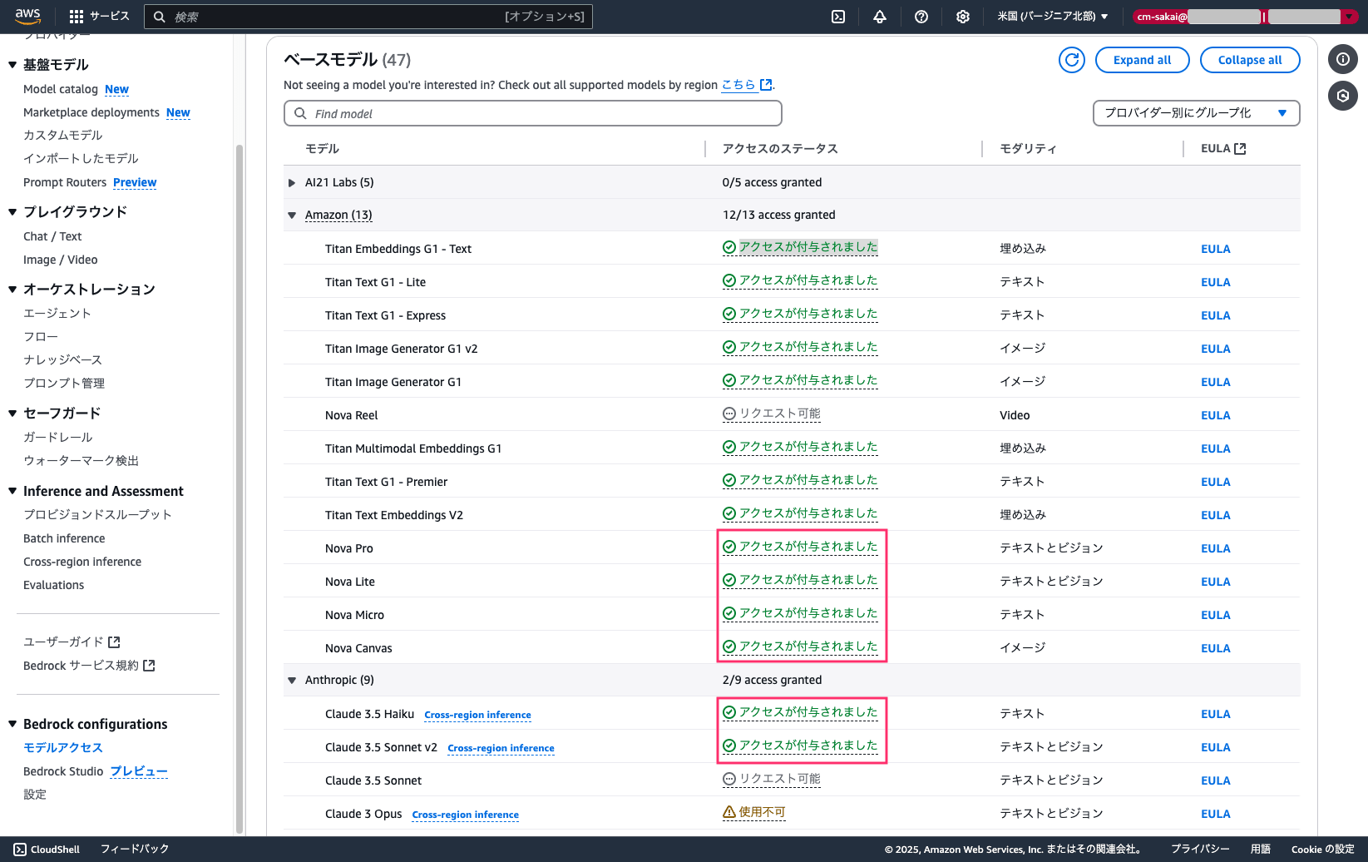Click Cross-region inference link beside Claude 3.5 Haiku
This screenshot has width=1368, height=862.
(477, 715)
